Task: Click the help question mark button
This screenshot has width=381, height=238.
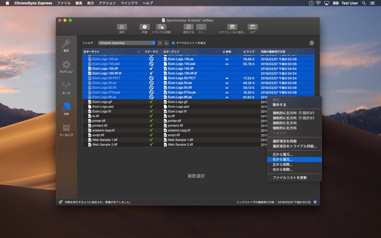Action: click(311, 43)
